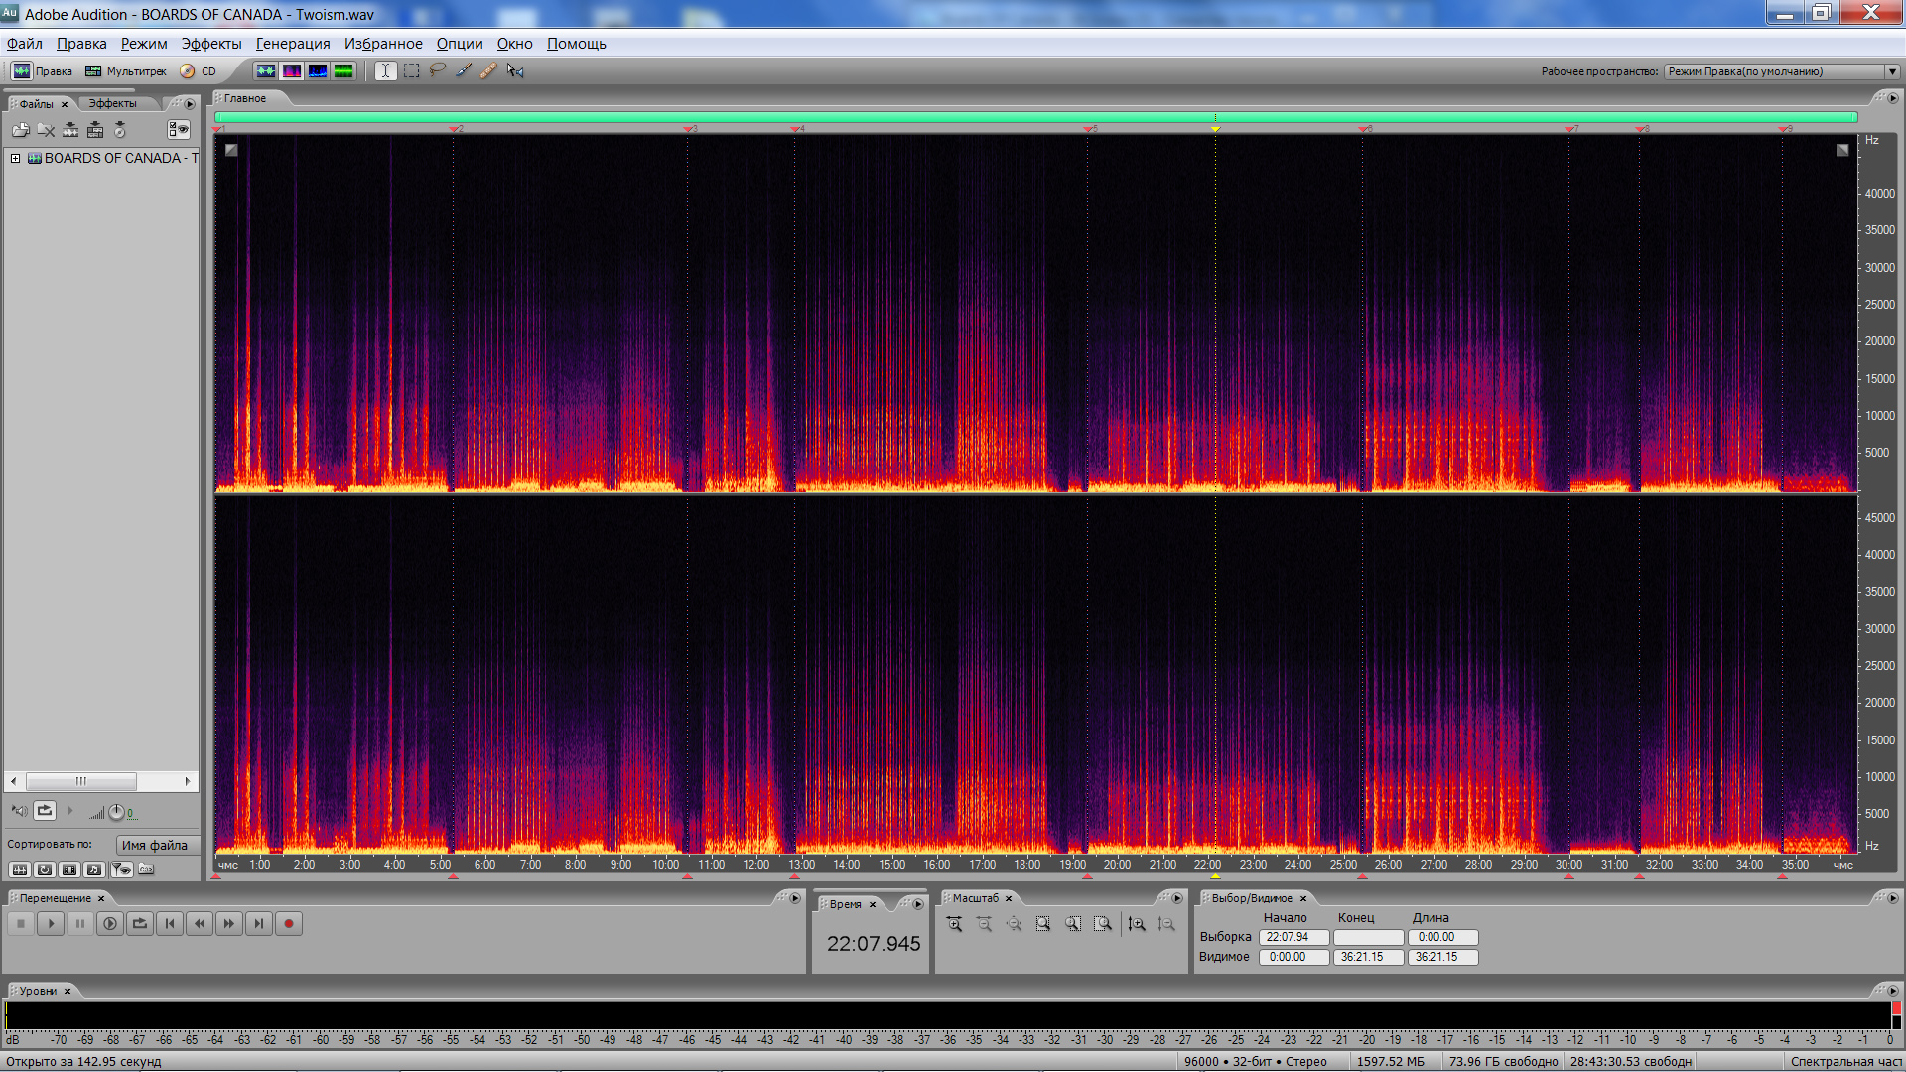Screen dimensions: 1906x1072
Task: Toggle show audio files filter button
Action: tap(20, 870)
